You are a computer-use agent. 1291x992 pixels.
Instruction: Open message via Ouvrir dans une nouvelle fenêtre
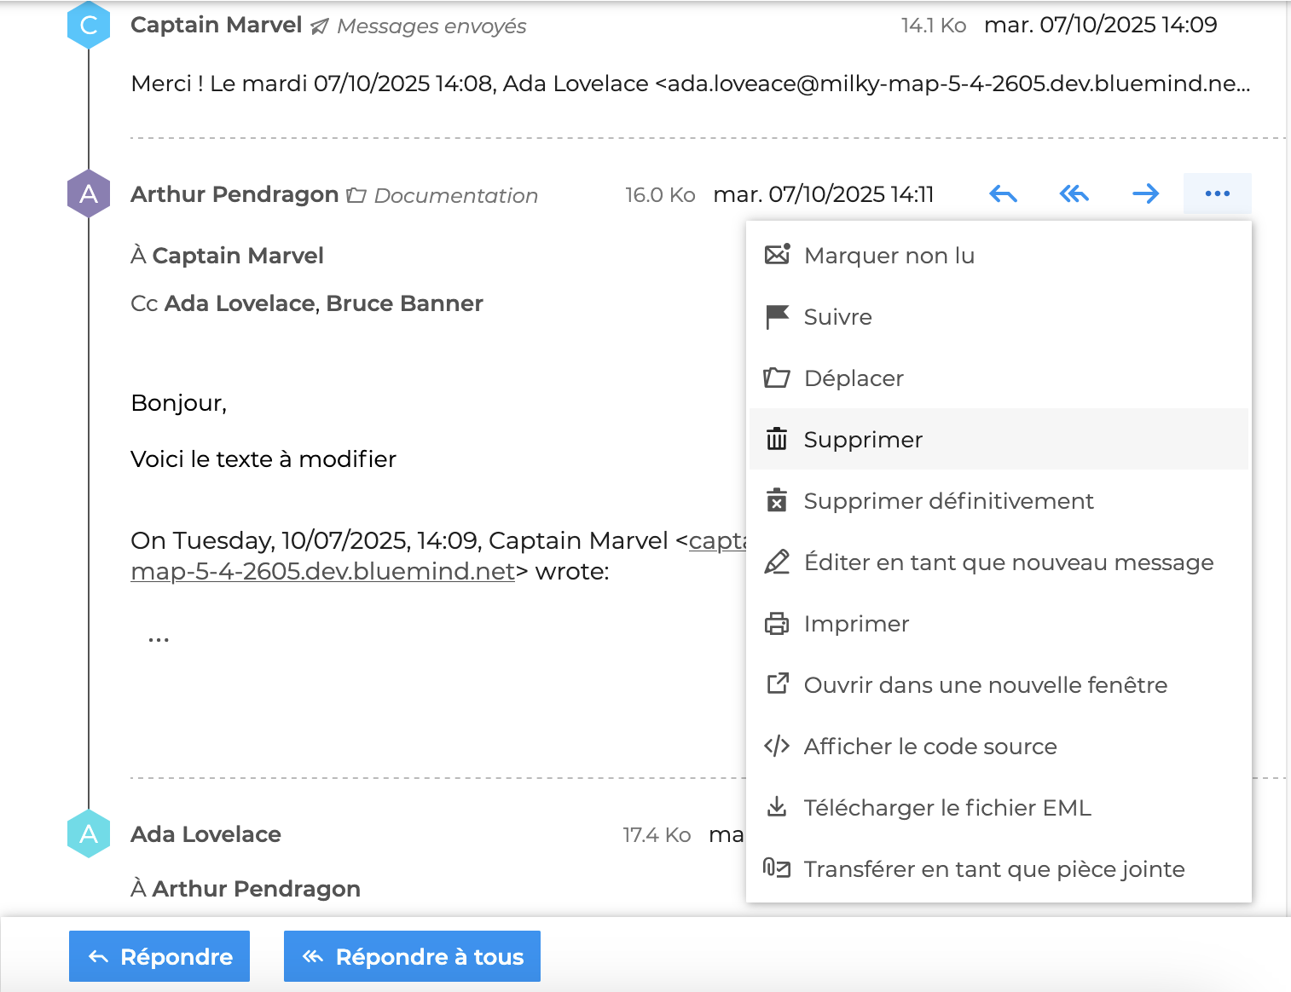(985, 685)
